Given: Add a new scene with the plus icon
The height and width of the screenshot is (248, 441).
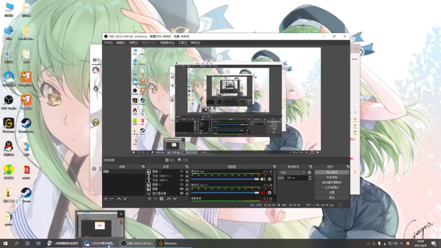Looking at the screenshot, I should pos(105,199).
